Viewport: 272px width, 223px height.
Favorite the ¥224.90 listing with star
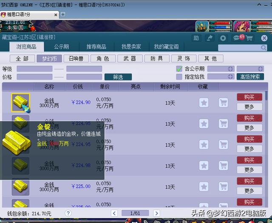point(204,103)
